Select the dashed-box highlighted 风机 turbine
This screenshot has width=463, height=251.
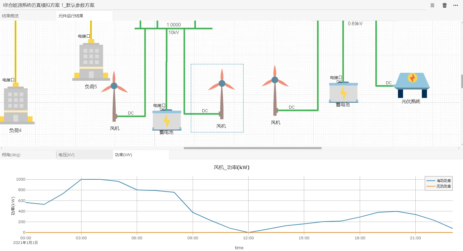222,94
